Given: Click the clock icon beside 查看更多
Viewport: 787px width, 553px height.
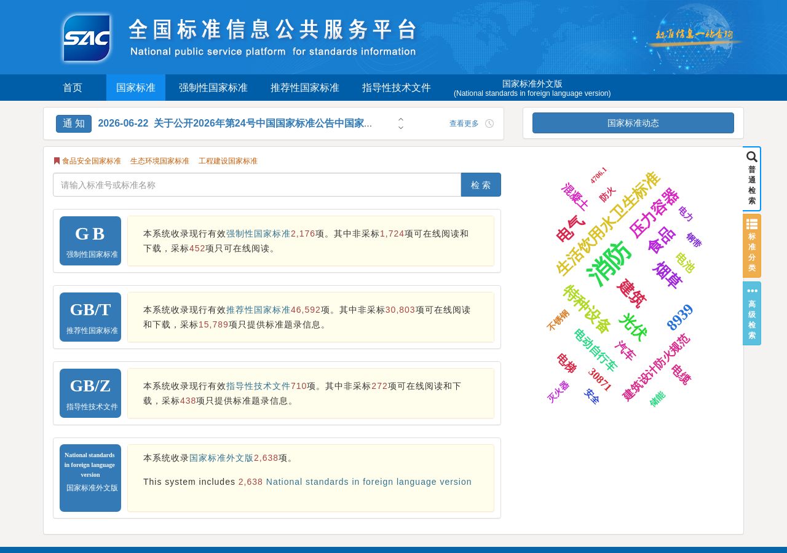Looking at the screenshot, I should click(x=489, y=124).
